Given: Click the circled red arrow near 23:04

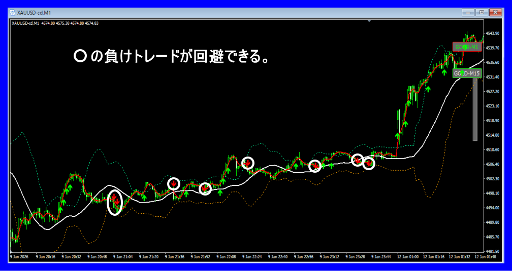Looking at the screenshot, I should coord(315,166).
